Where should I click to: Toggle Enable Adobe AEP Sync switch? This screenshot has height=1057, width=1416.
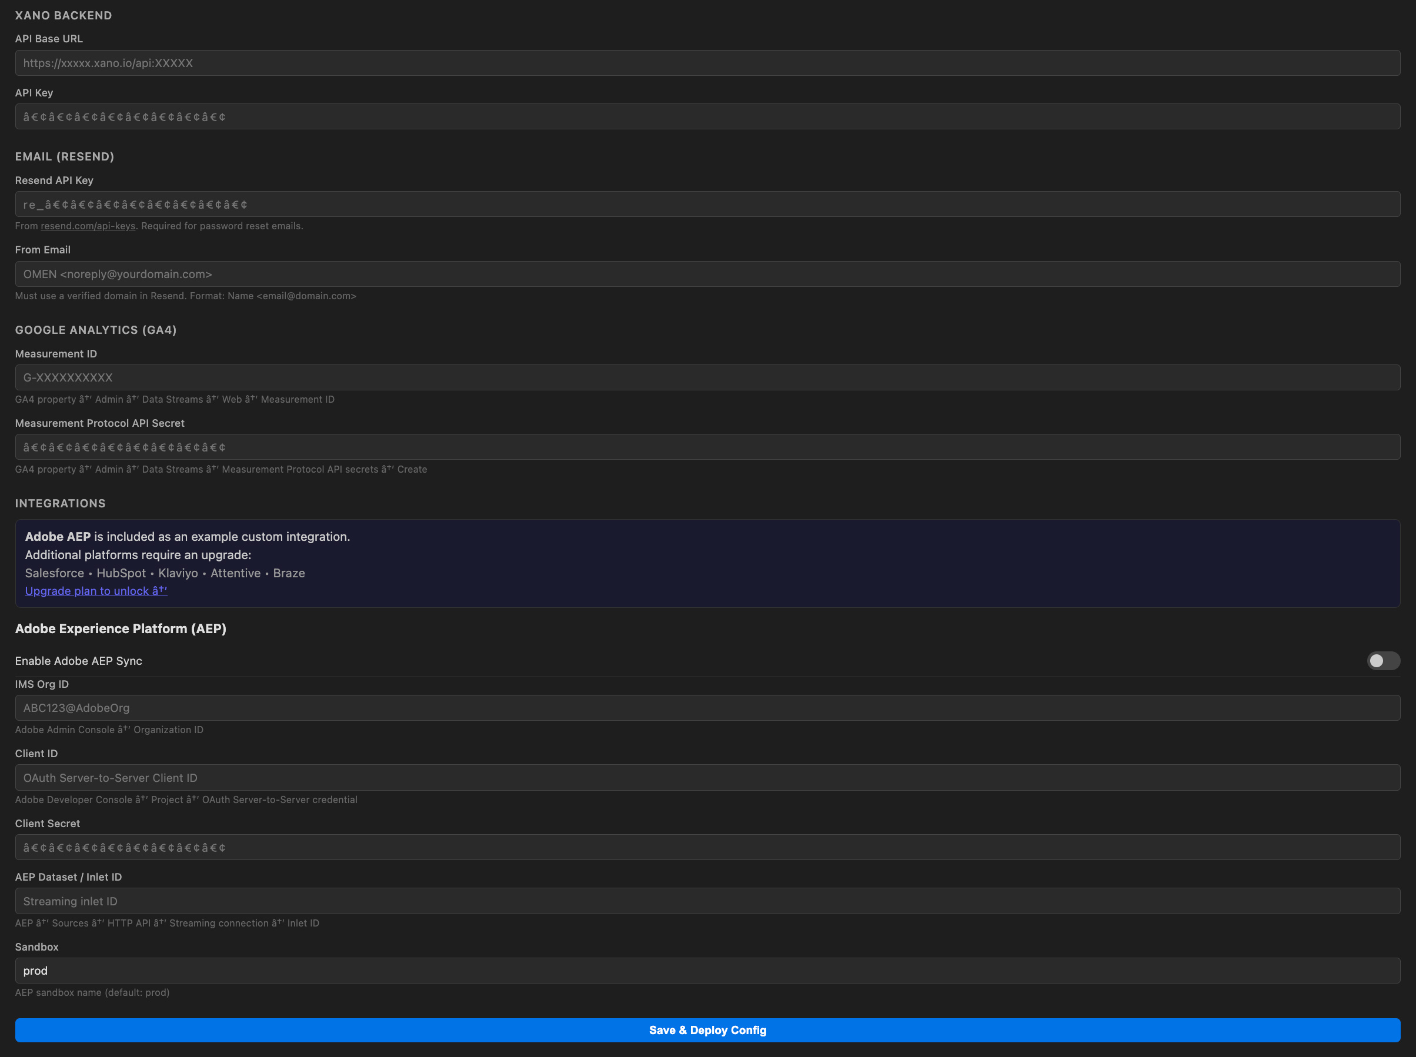click(1384, 661)
